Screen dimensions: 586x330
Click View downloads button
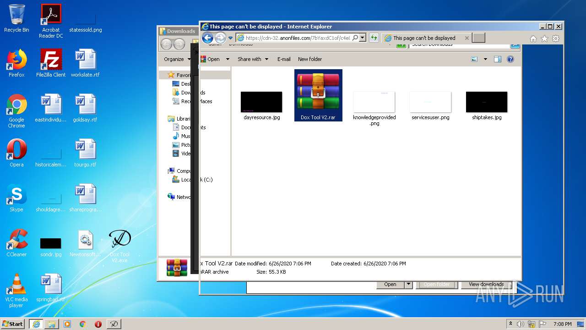click(486, 285)
